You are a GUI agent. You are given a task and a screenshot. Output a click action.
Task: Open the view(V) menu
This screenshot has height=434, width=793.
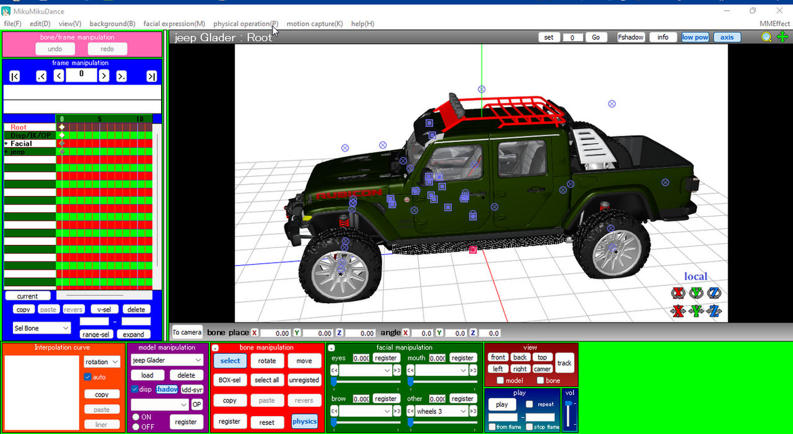click(70, 24)
